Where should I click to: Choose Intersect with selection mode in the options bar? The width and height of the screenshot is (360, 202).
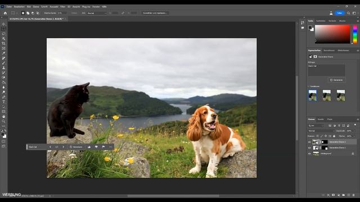[x=38, y=13]
